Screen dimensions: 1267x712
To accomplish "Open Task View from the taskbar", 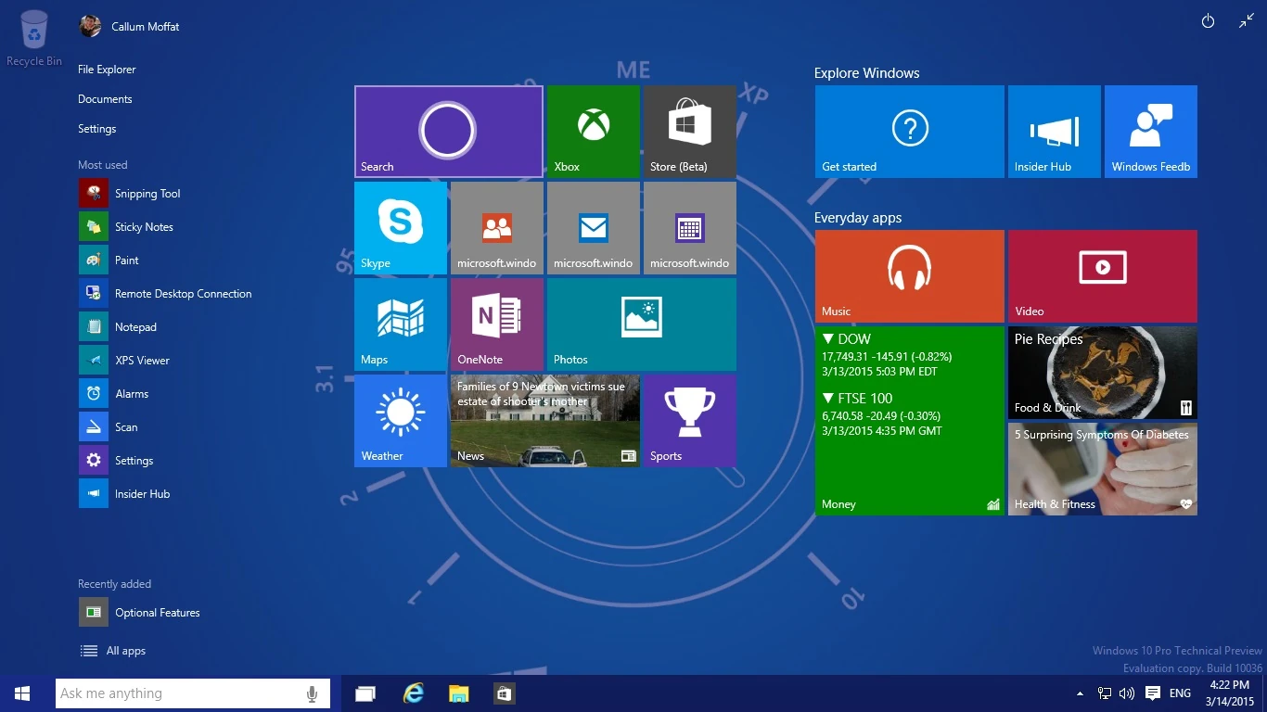I will pos(365,693).
